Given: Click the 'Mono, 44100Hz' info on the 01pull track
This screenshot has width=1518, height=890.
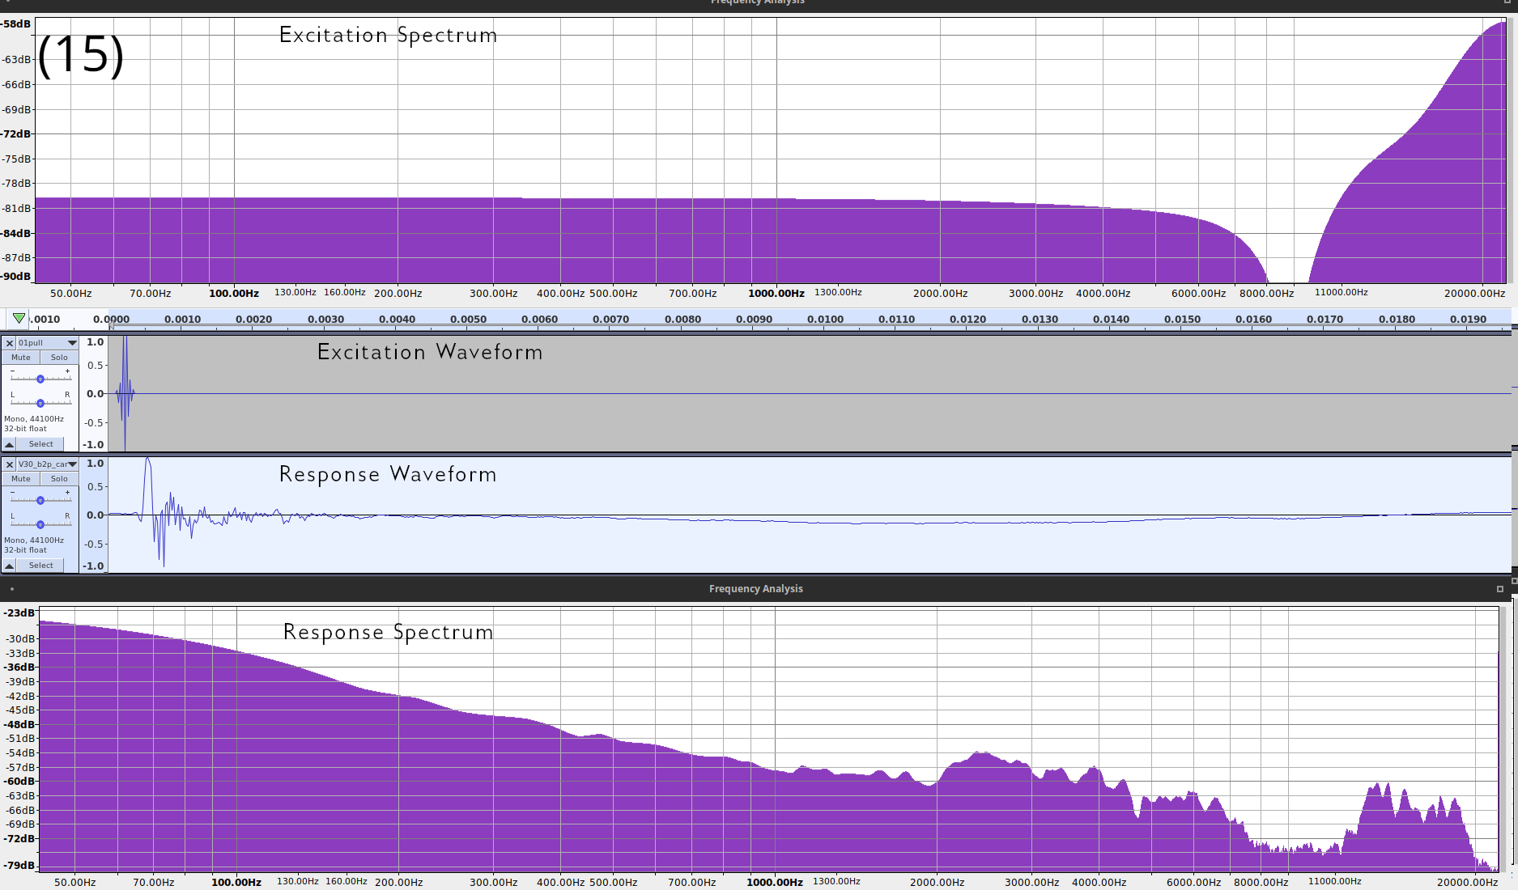Looking at the screenshot, I should pyautogui.click(x=34, y=419).
